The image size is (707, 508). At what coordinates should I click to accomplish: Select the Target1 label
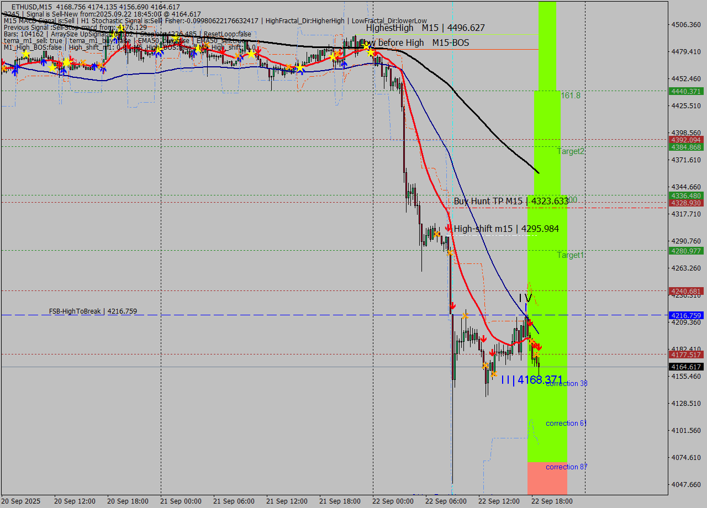[570, 255]
